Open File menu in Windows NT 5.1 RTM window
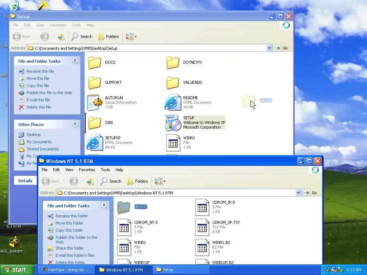 pyautogui.click(x=44, y=170)
